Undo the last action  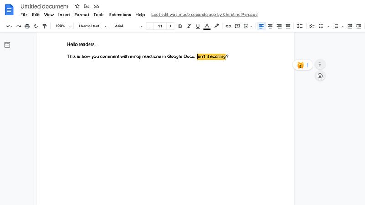(x=9, y=26)
